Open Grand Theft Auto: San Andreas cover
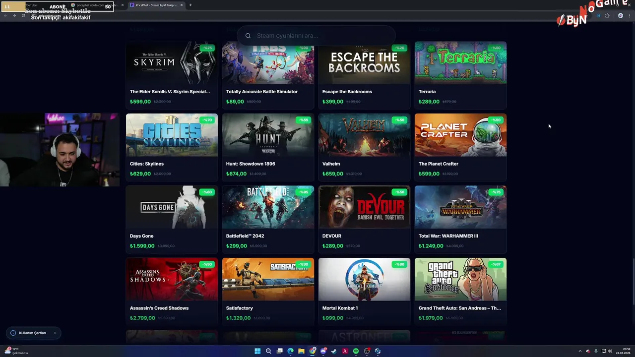Image resolution: width=635 pixels, height=357 pixels. coord(460,279)
